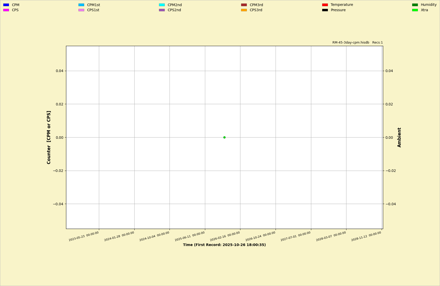The height and width of the screenshot is (286, 440).
Task: Click the orange CPS3rd legend swatch
Action: pyautogui.click(x=244, y=10)
